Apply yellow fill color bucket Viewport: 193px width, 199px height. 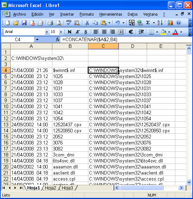pos(163,32)
